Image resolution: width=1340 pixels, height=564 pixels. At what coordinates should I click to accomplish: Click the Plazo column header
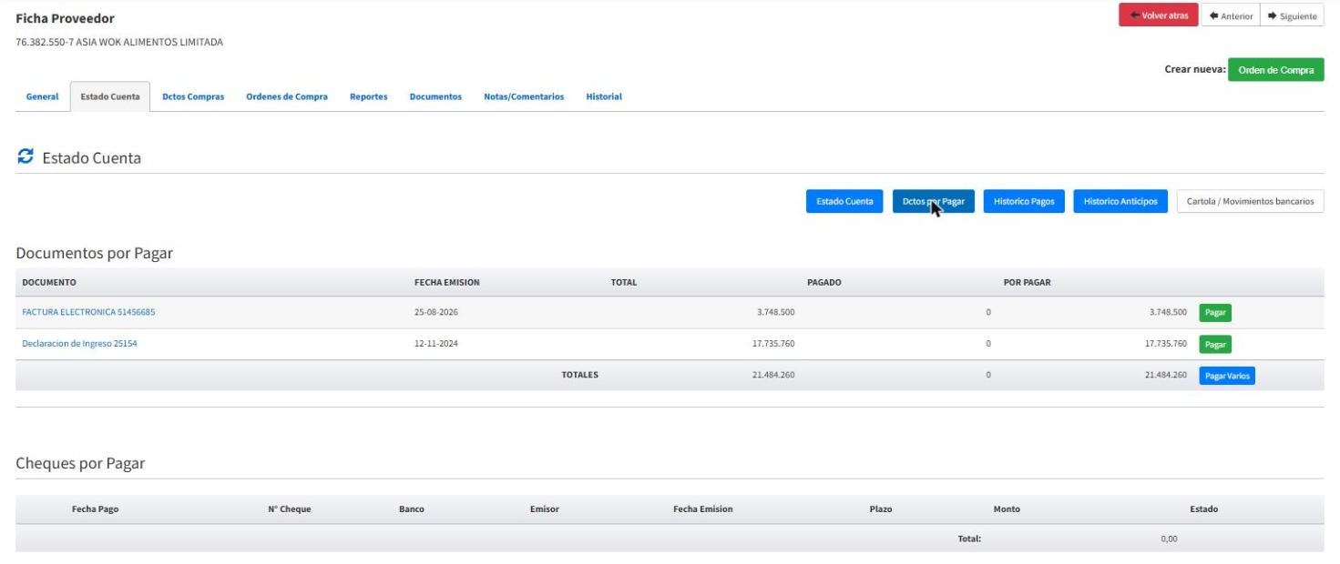881,509
